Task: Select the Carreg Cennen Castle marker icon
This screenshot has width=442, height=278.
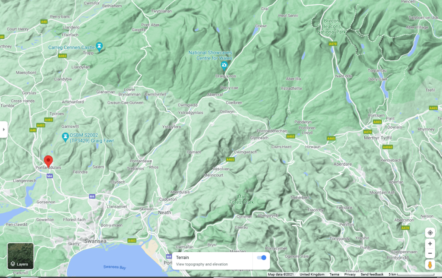Action: click(x=100, y=45)
